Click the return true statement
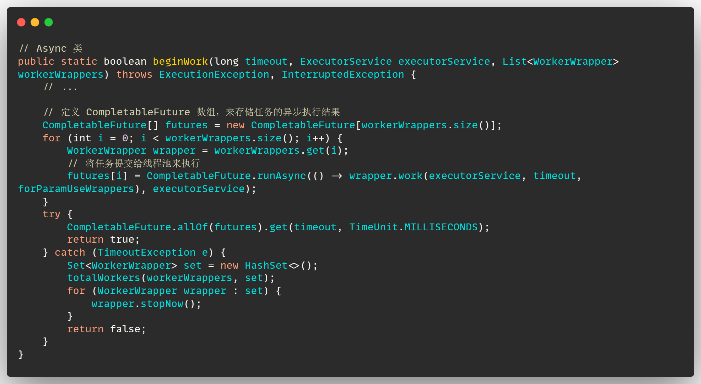 [103, 240]
